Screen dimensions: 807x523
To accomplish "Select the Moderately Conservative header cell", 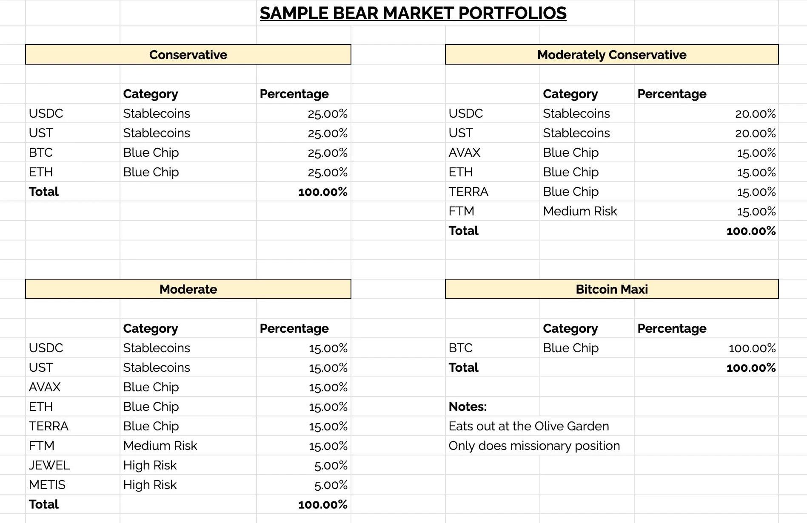I will click(611, 55).
